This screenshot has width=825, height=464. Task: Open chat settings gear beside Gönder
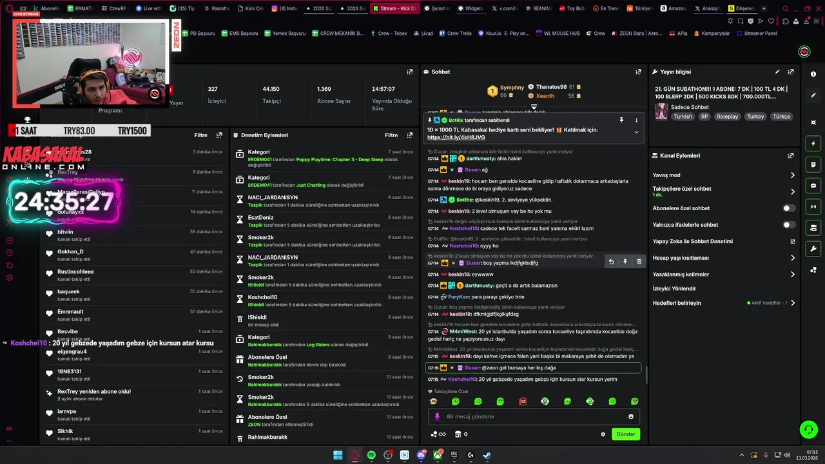[603, 434]
